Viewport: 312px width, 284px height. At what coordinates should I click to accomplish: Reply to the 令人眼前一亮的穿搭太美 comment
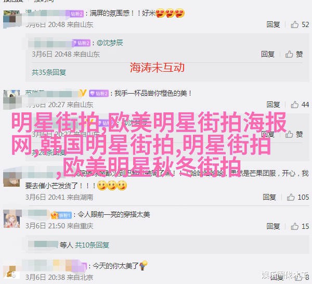coord(273,226)
